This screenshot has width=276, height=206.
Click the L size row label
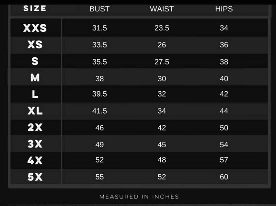tap(35, 94)
